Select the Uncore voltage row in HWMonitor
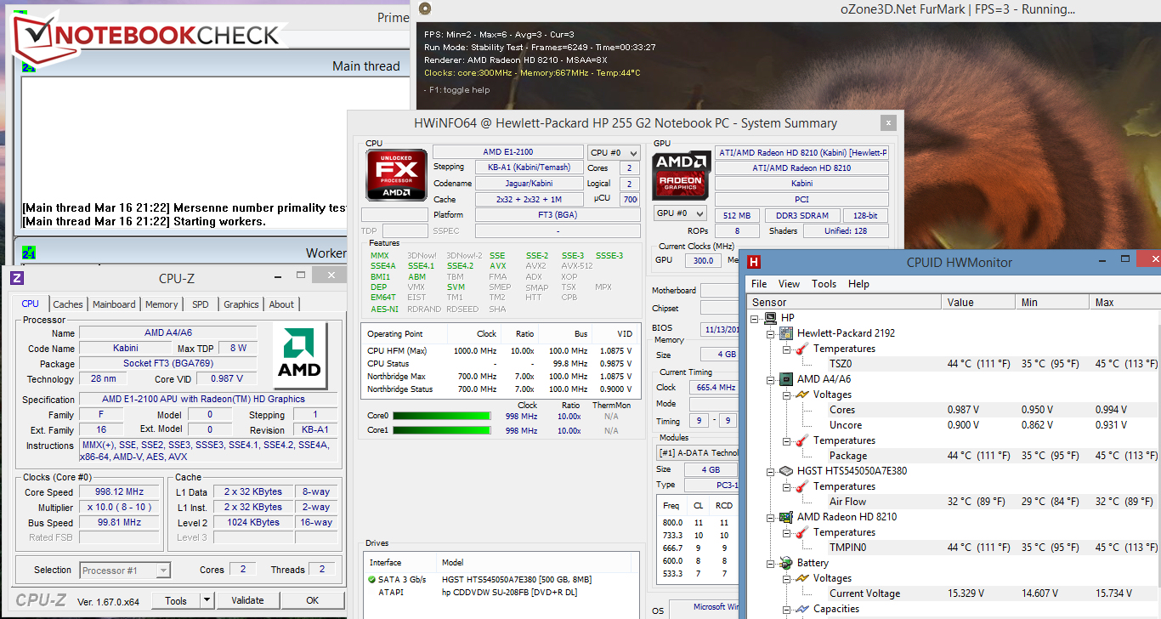This screenshot has height=619, width=1161. (954, 425)
